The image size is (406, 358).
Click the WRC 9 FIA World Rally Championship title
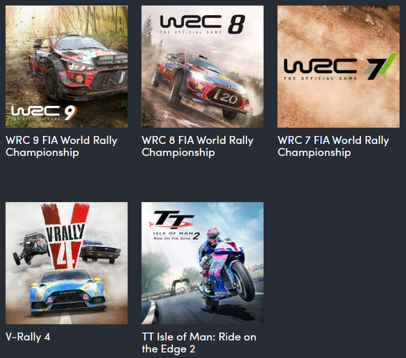point(62,146)
